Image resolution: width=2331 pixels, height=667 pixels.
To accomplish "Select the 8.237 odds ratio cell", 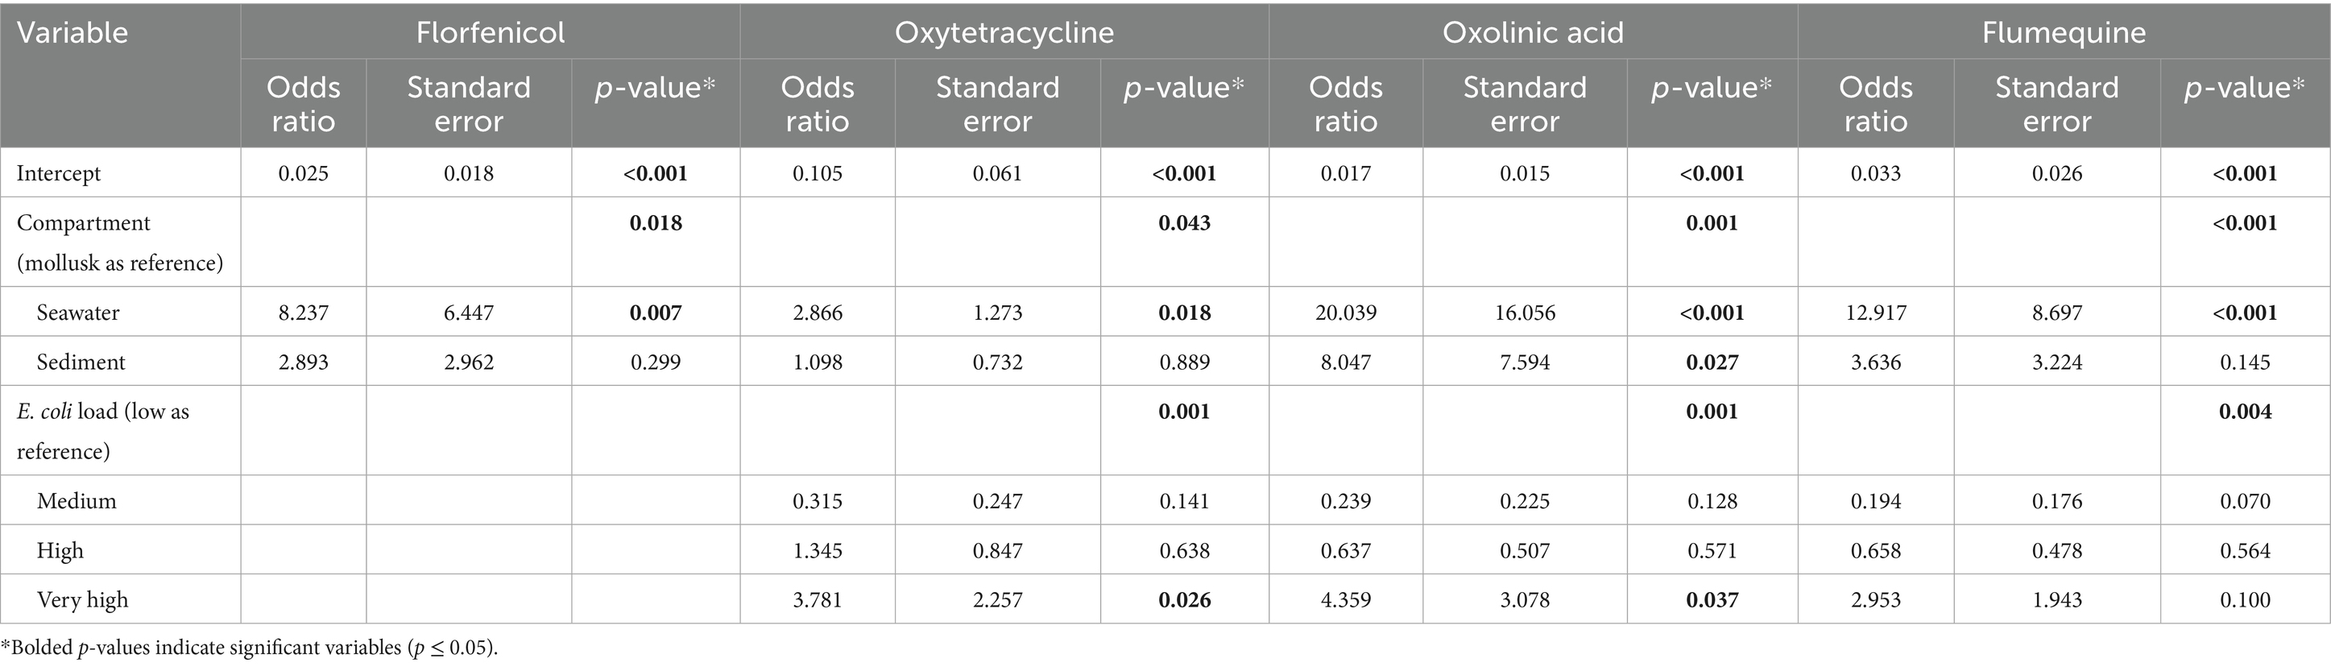I will 303,313.
